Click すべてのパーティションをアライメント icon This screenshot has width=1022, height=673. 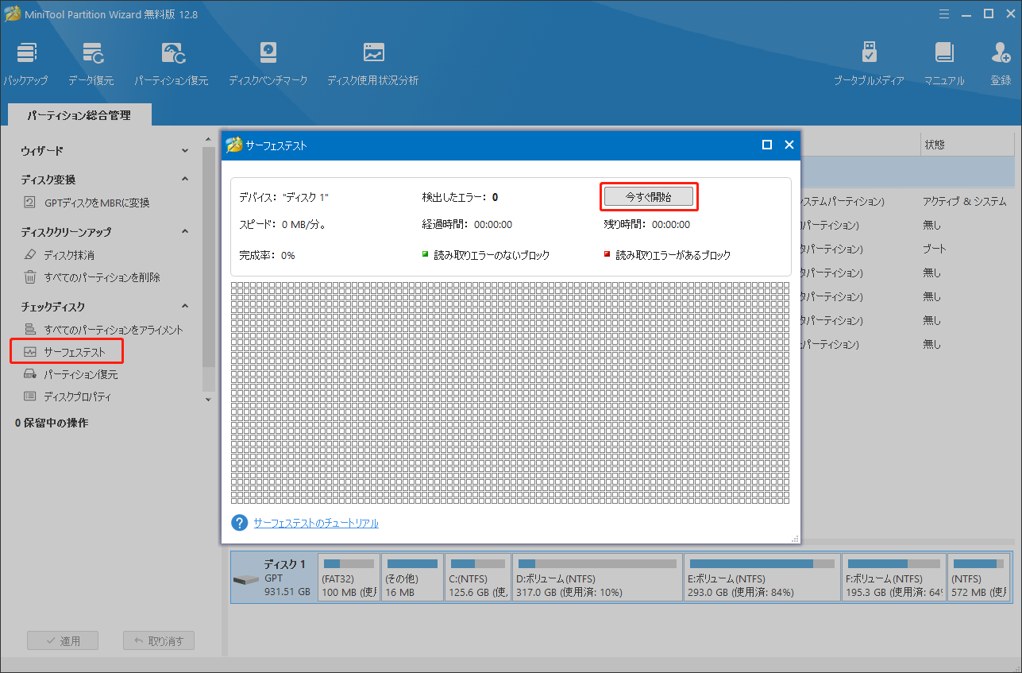[x=30, y=329]
